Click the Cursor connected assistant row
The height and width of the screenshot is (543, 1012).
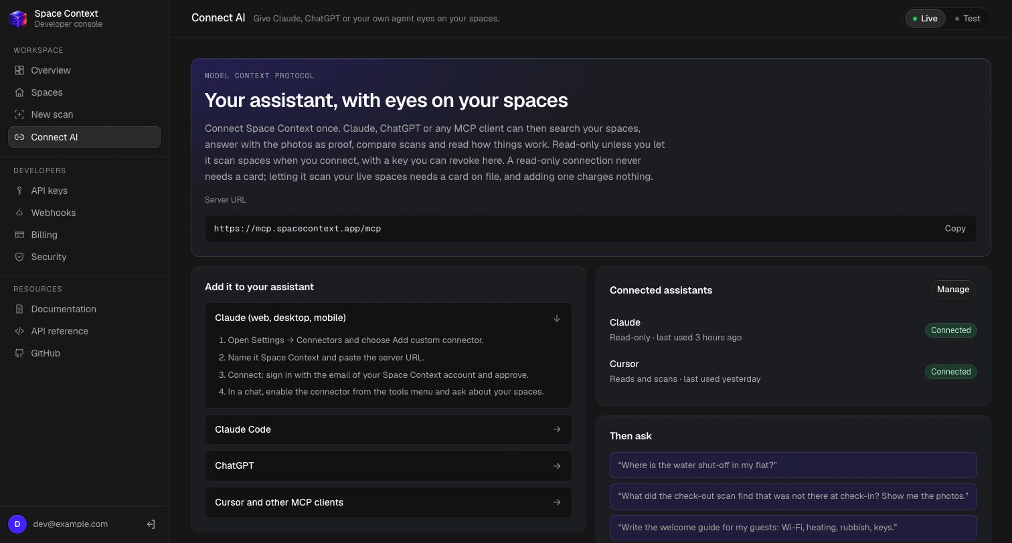[793, 371]
